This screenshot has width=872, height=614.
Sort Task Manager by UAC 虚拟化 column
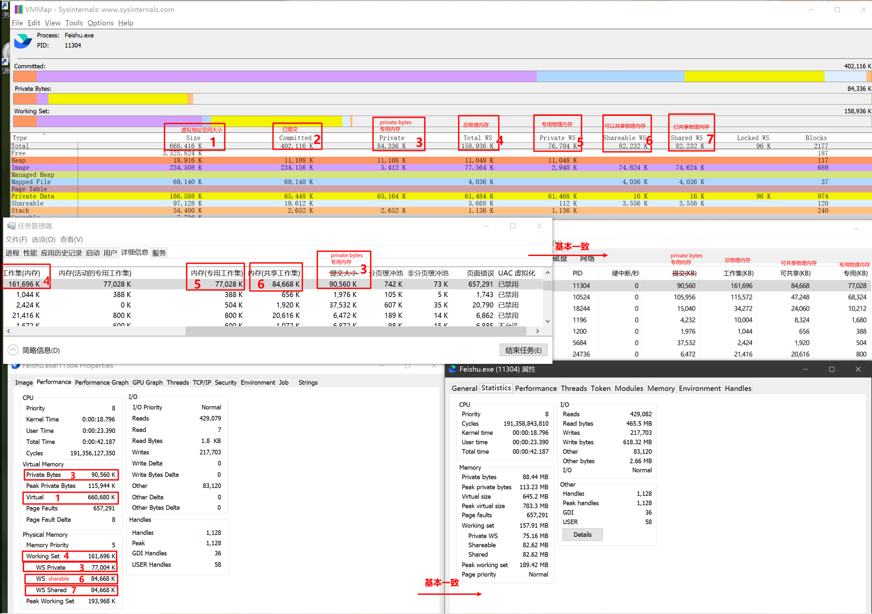516,273
